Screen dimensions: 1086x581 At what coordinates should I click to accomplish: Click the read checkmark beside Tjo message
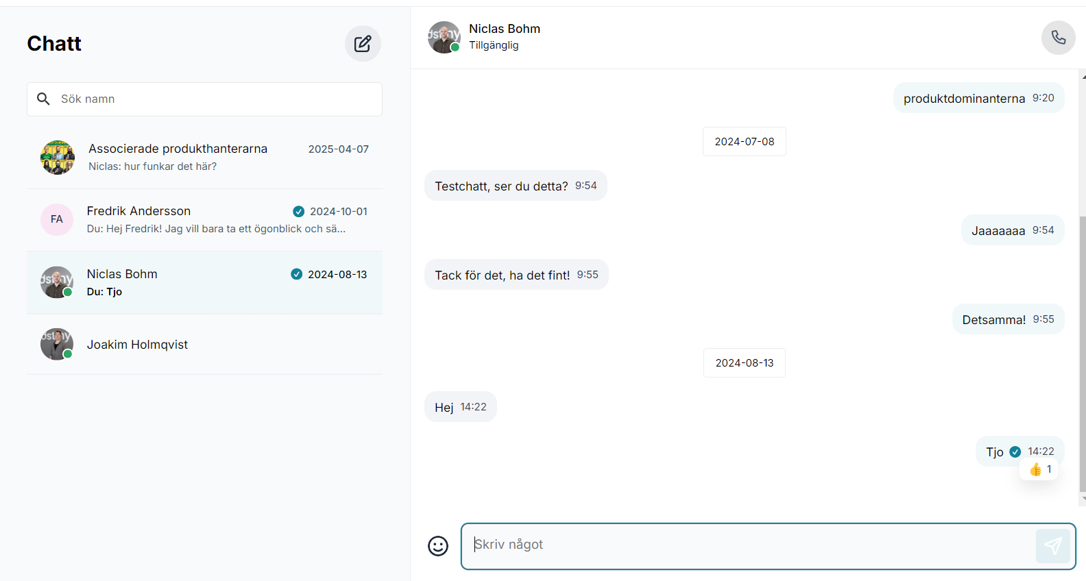(x=1015, y=452)
